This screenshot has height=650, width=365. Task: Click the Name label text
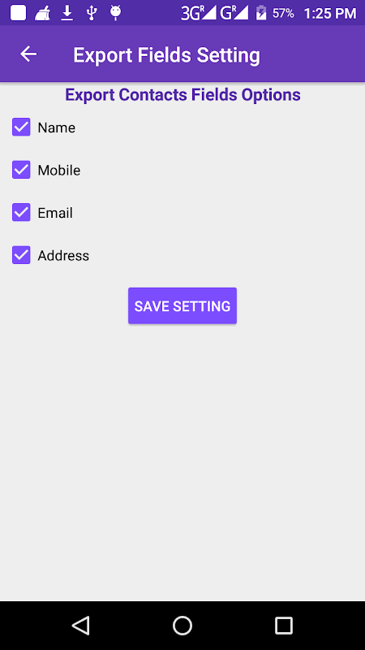point(56,128)
